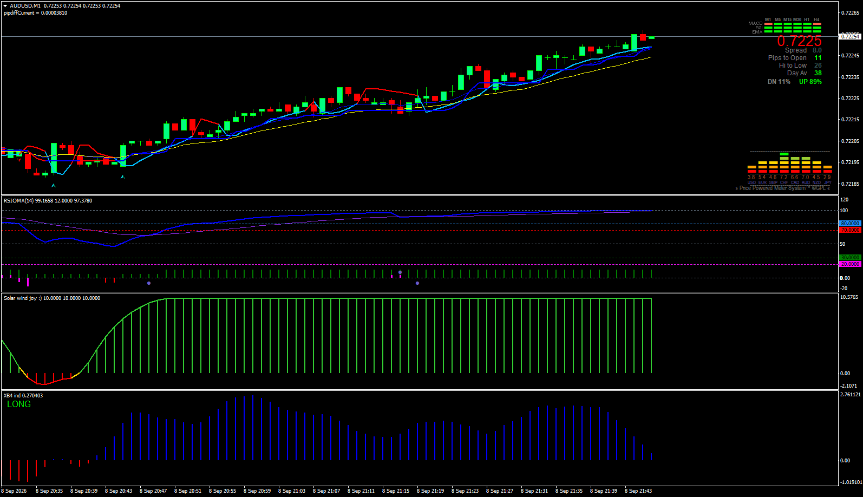The height and width of the screenshot is (497, 863).
Task: Select the green LONG signal label
Action: tap(19, 404)
